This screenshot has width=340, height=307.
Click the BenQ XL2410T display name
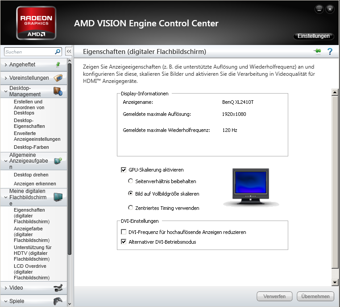(238, 102)
